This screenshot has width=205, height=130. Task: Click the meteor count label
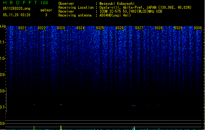pyautogui.click(x=46, y=10)
